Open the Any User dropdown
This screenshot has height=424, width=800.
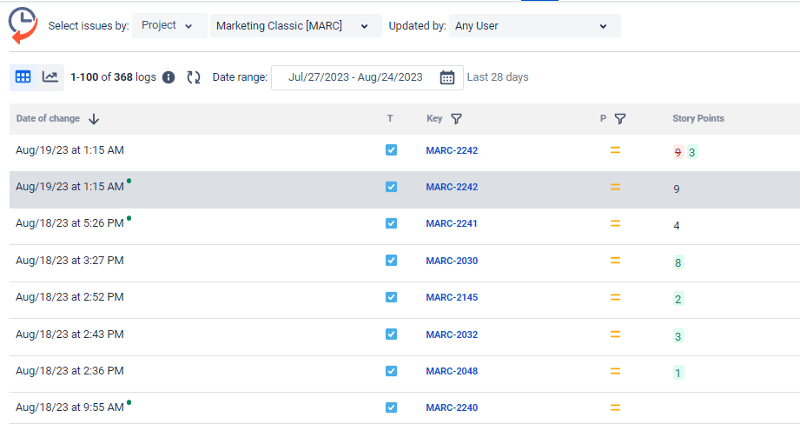tap(535, 25)
